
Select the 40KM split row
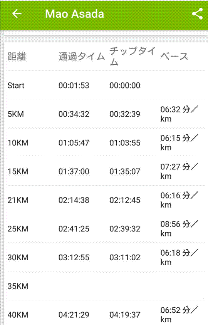[x=105, y=313]
